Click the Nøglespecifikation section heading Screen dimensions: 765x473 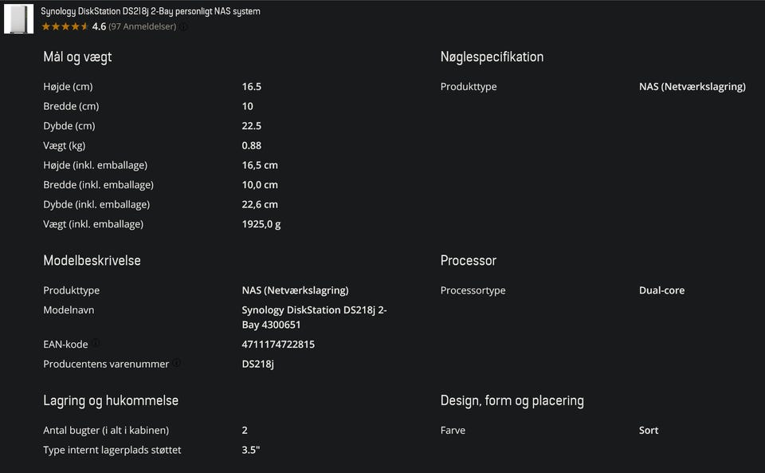[x=492, y=57]
